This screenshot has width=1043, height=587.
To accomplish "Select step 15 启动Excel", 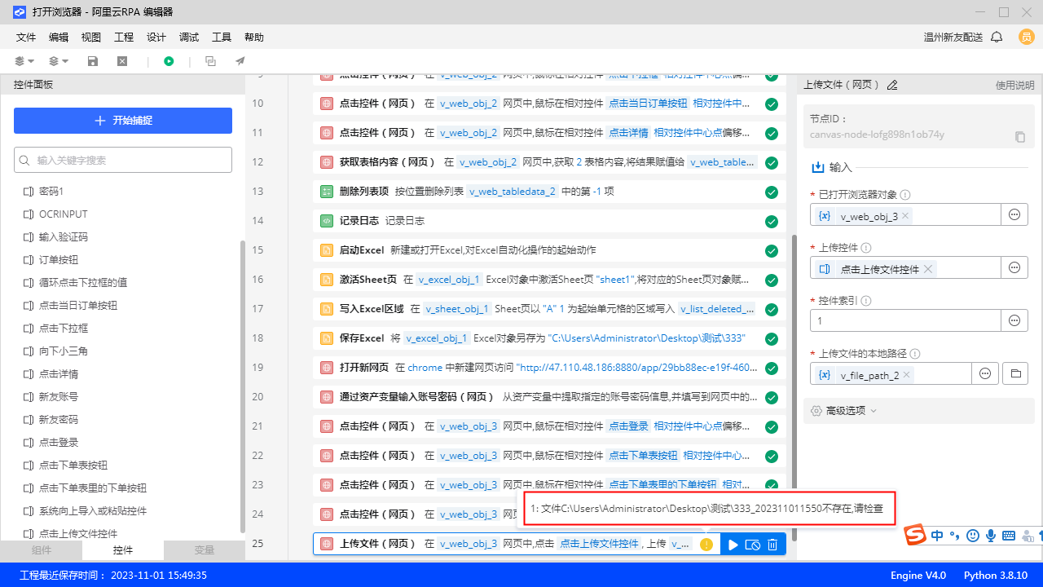I will (x=549, y=250).
